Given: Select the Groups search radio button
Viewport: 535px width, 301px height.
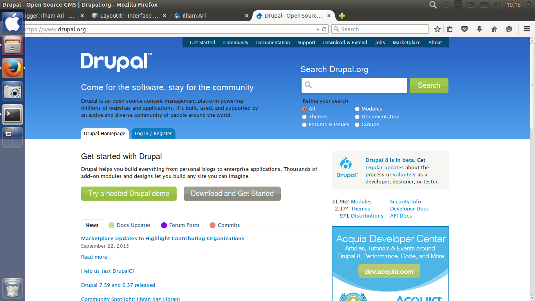Looking at the screenshot, I should pyautogui.click(x=357, y=125).
